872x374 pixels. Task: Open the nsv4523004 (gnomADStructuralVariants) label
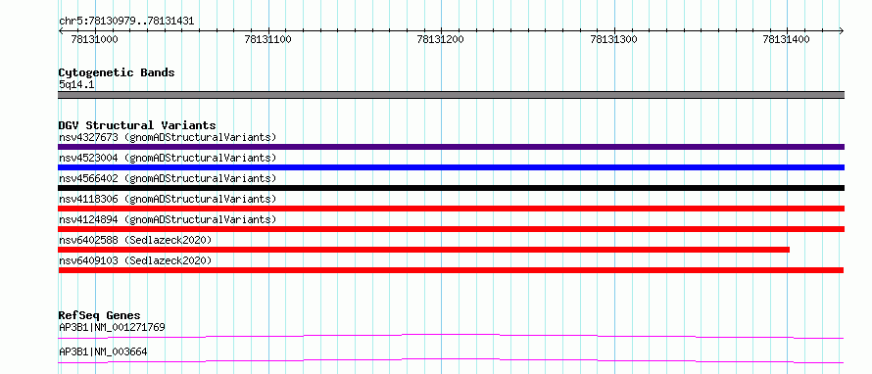click(168, 158)
